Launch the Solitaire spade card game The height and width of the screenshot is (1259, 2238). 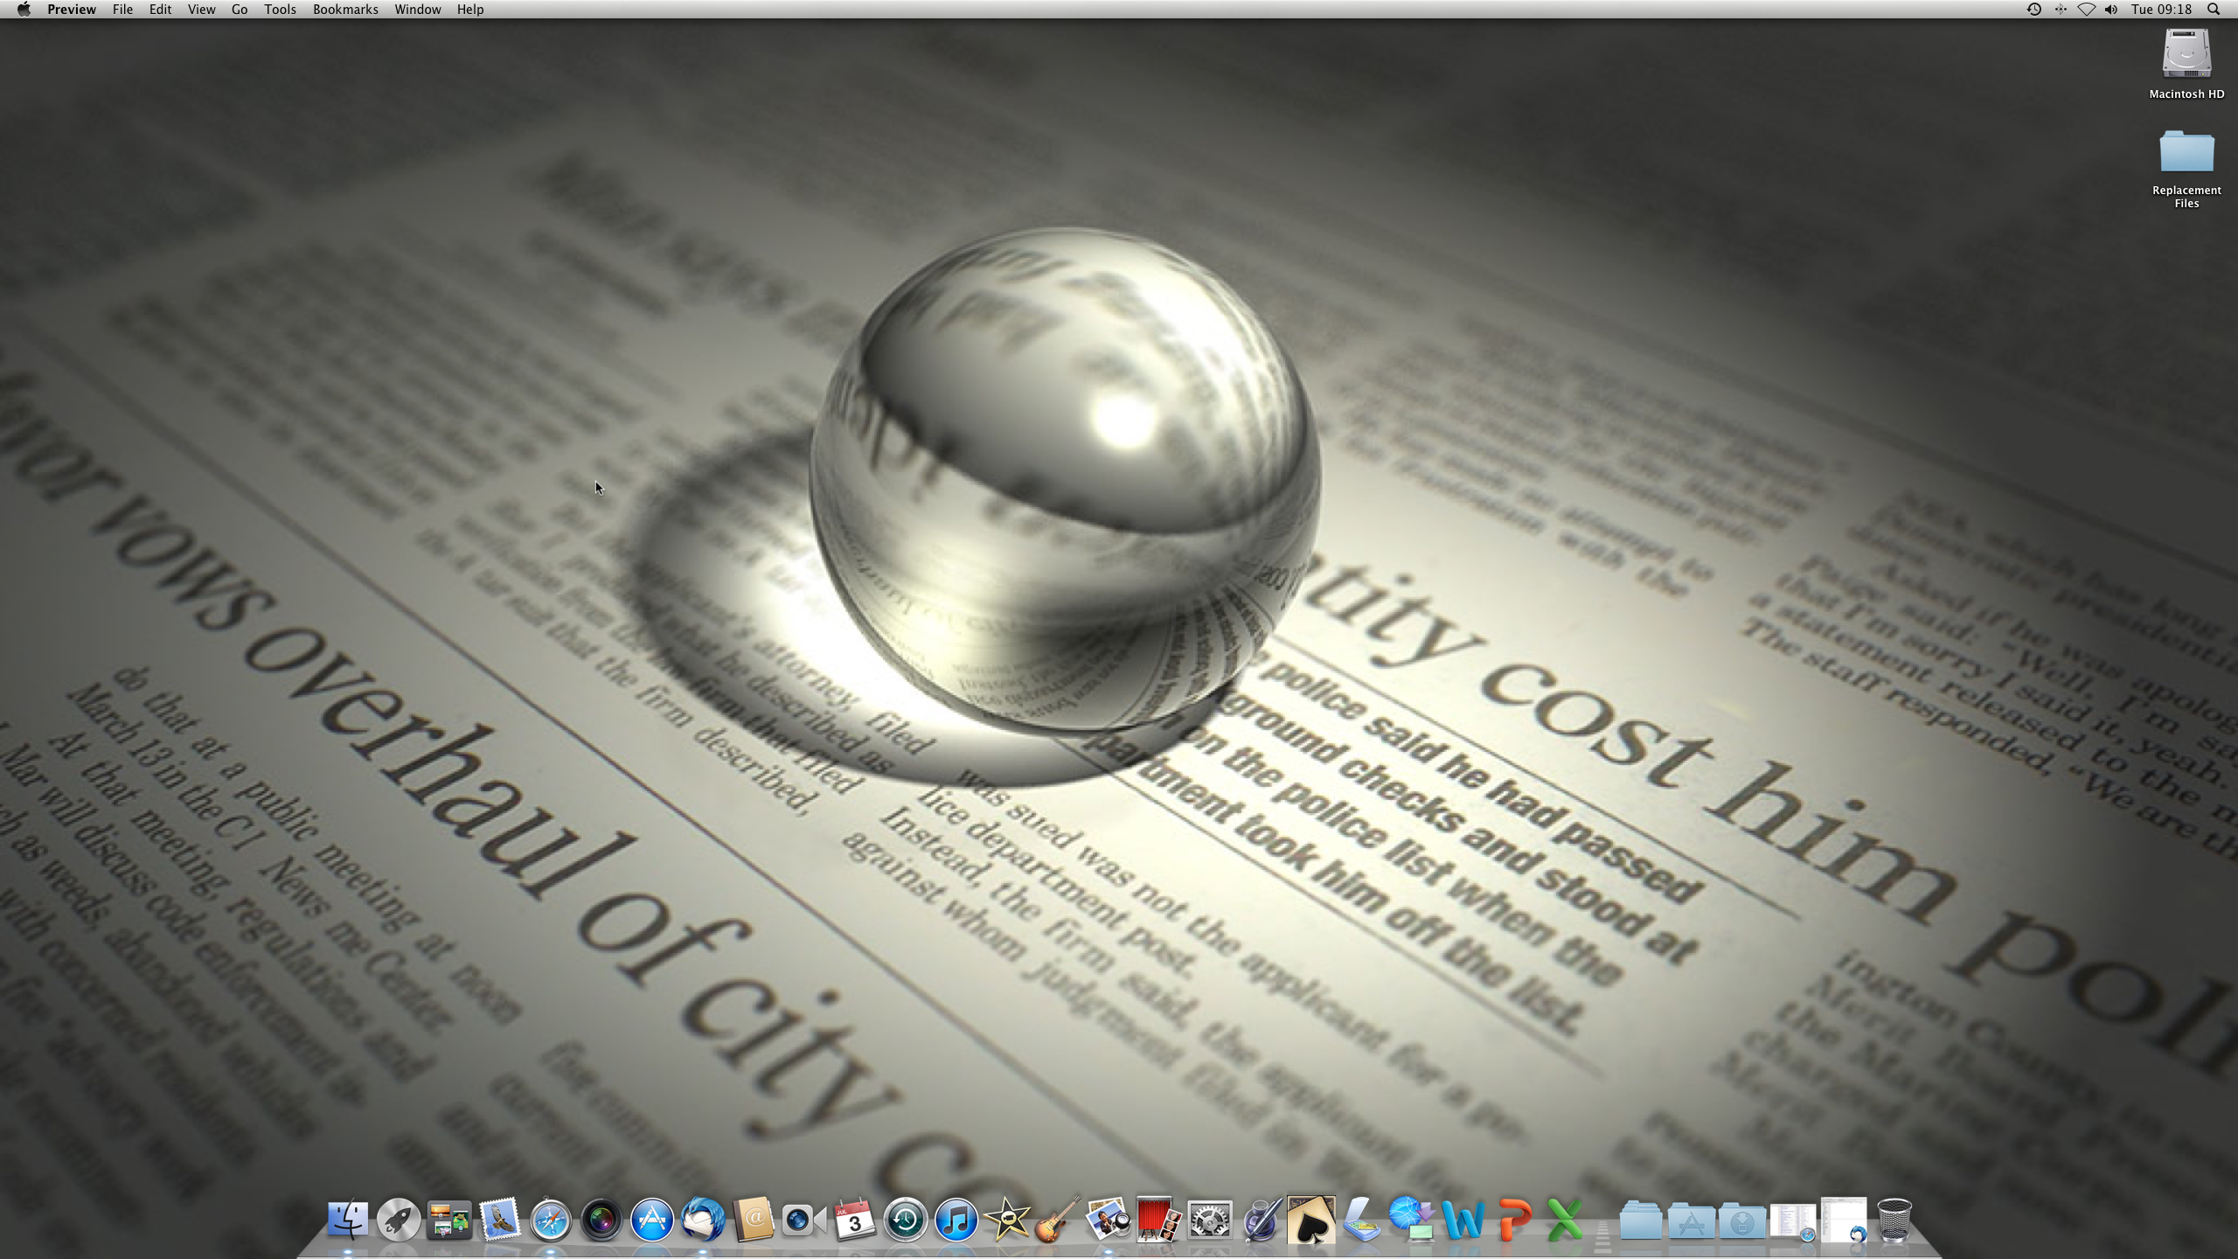(1311, 1220)
